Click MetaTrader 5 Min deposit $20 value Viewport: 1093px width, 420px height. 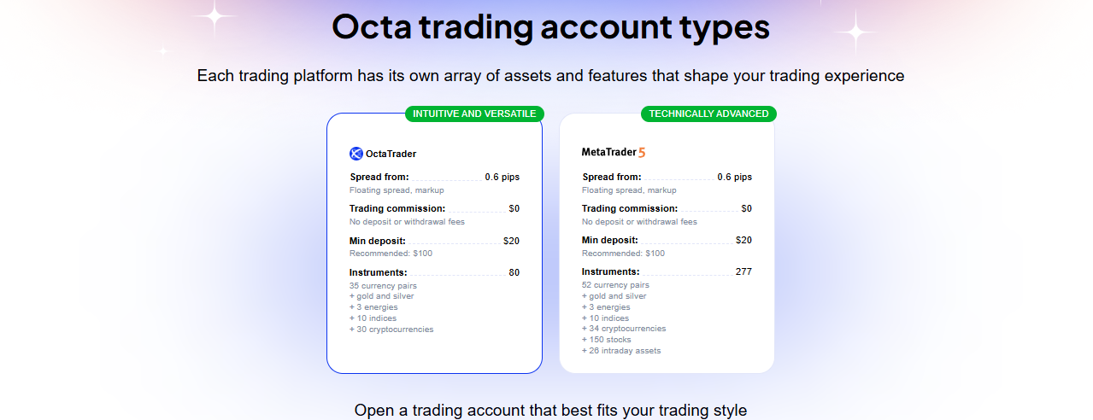point(743,241)
